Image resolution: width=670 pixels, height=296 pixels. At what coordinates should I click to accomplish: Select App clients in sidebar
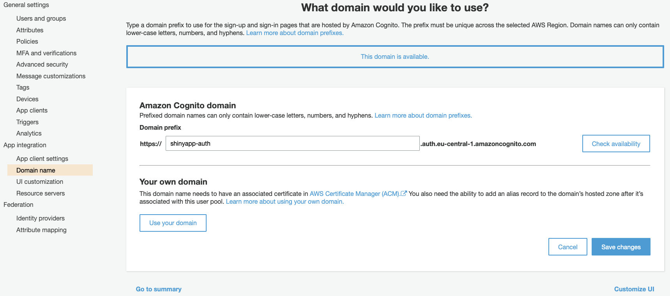32,110
